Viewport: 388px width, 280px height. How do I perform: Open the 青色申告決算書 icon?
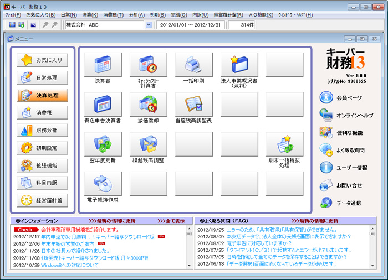pyautogui.click(x=103, y=104)
